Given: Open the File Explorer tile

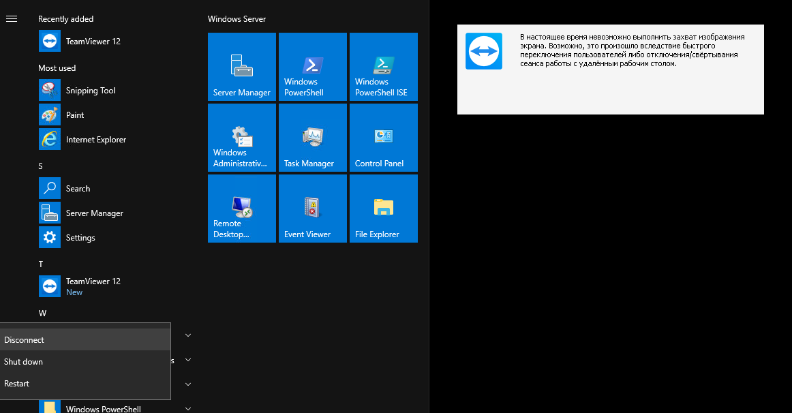Looking at the screenshot, I should [x=383, y=209].
